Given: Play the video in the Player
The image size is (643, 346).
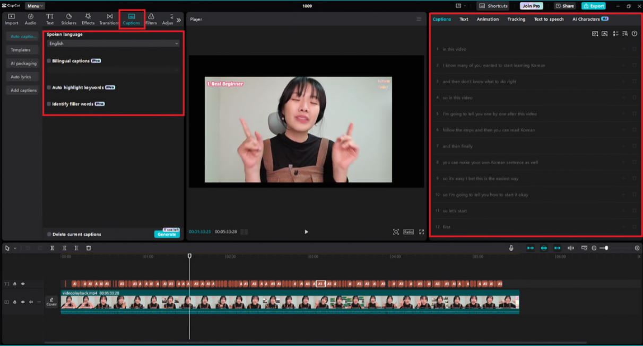Looking at the screenshot, I should [306, 232].
